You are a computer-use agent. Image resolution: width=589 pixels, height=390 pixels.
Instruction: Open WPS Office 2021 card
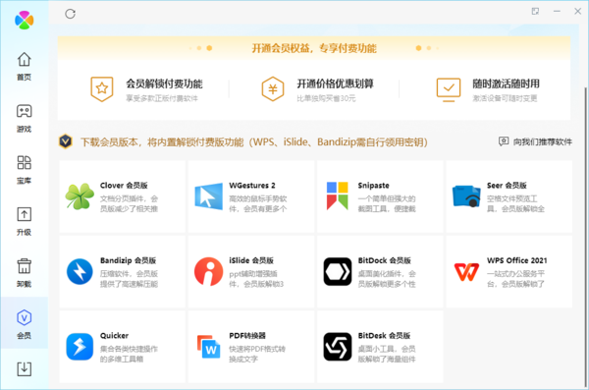click(x=509, y=271)
